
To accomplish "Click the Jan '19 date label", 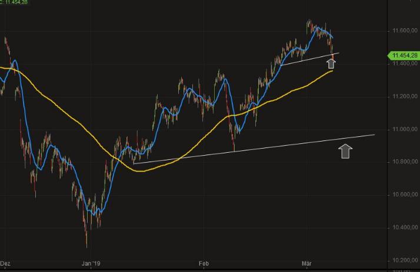I will [x=91, y=263].
